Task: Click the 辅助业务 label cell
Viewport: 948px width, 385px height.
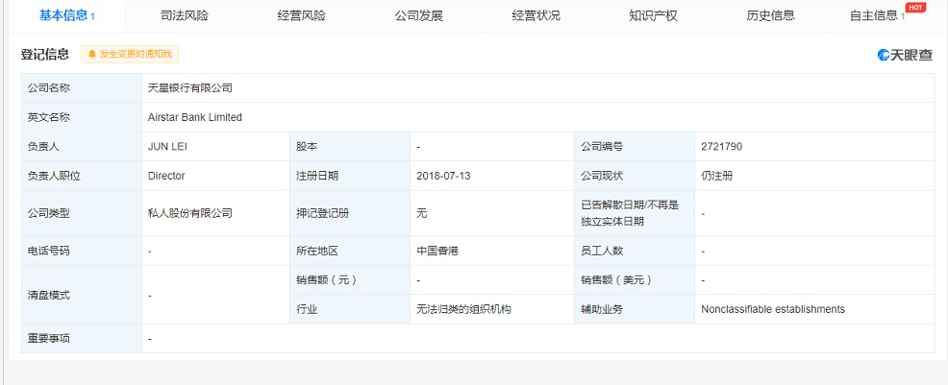Action: pos(635,309)
